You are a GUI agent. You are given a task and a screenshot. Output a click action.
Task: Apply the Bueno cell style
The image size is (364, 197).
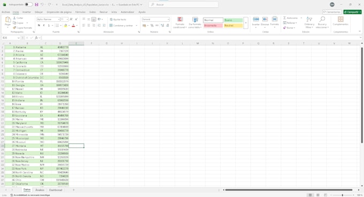233,20
